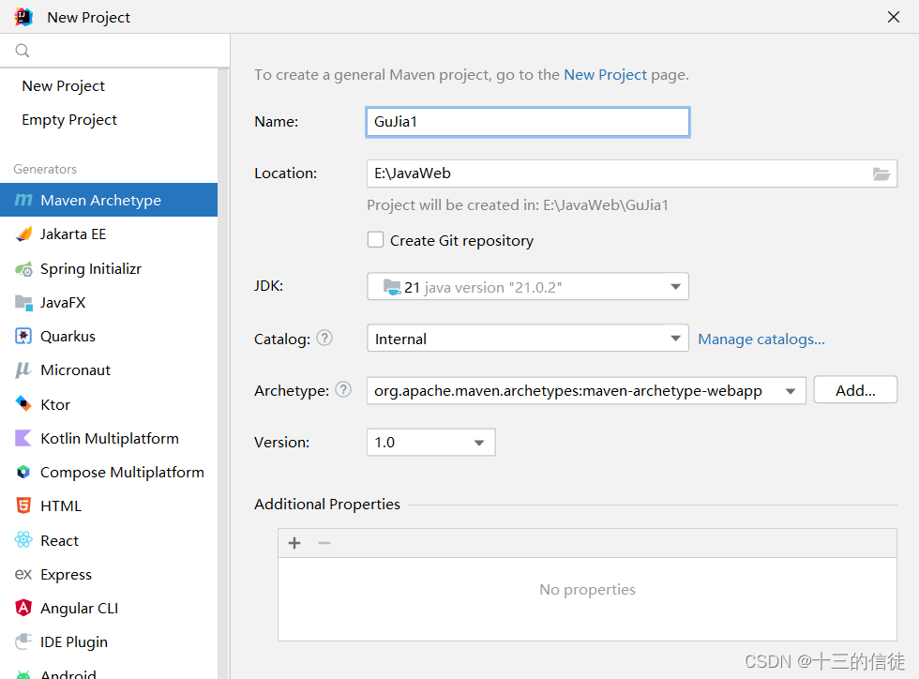Click into the Name text field
Screen dimensions: 919x679
[527, 122]
